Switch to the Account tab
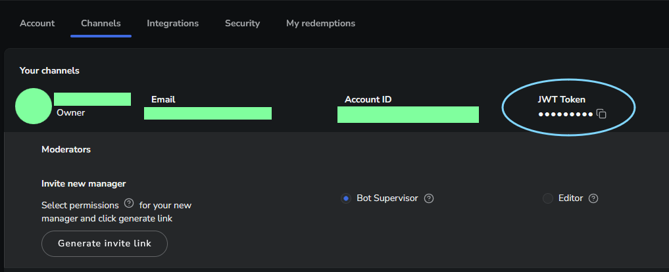Image resolution: width=669 pixels, height=272 pixels. coord(37,24)
